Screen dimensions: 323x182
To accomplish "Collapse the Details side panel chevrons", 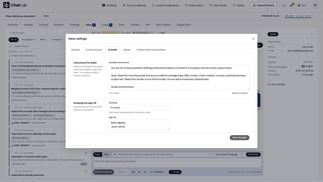I will coord(312,34).
